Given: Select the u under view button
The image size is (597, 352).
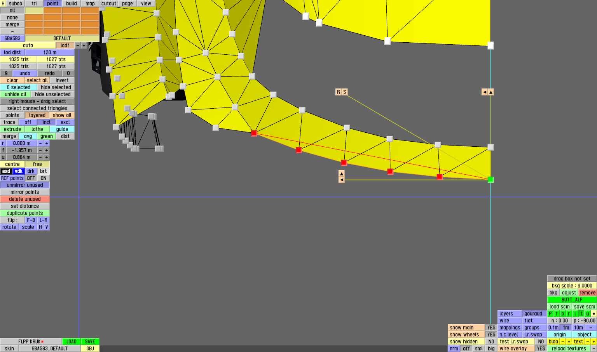Looking at the screenshot, I should pos(588,314).
